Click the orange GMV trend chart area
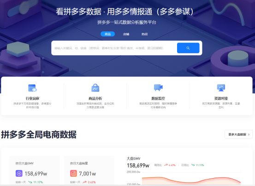 click(x=191, y=181)
